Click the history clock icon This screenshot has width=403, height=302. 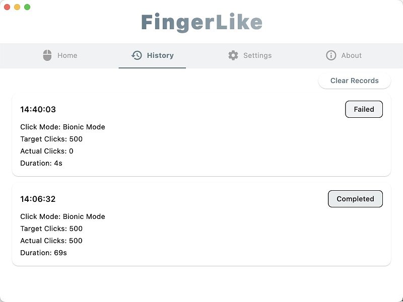pos(137,55)
